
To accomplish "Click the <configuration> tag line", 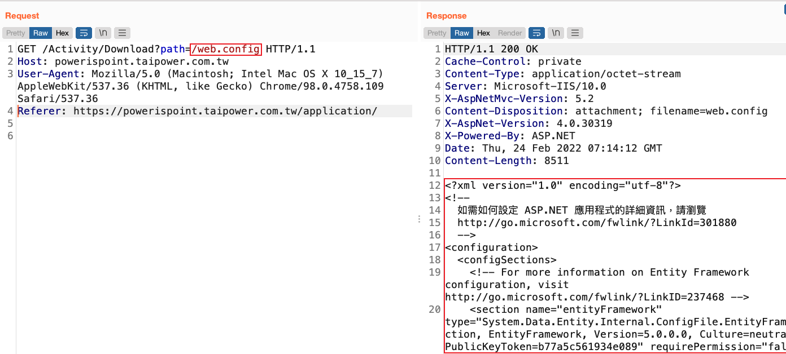I will coord(491,247).
